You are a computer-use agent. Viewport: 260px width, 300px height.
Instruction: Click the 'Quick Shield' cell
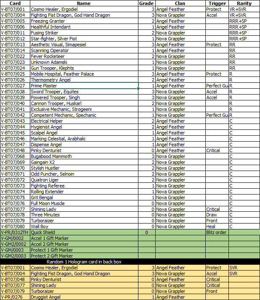tap(84, 232)
